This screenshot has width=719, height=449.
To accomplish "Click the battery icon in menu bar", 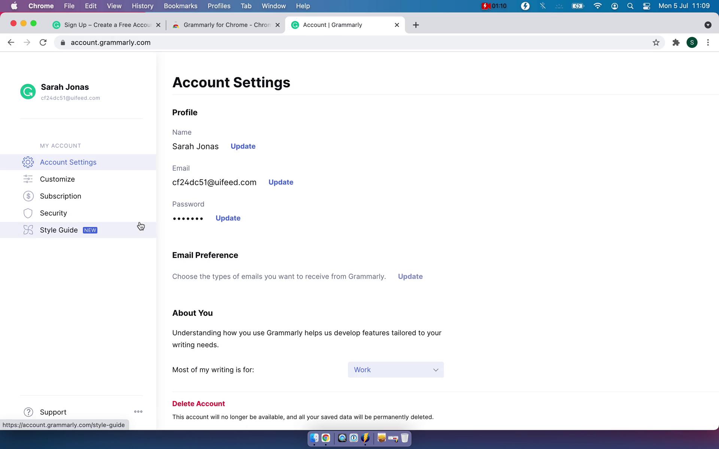I will pos(578,6).
